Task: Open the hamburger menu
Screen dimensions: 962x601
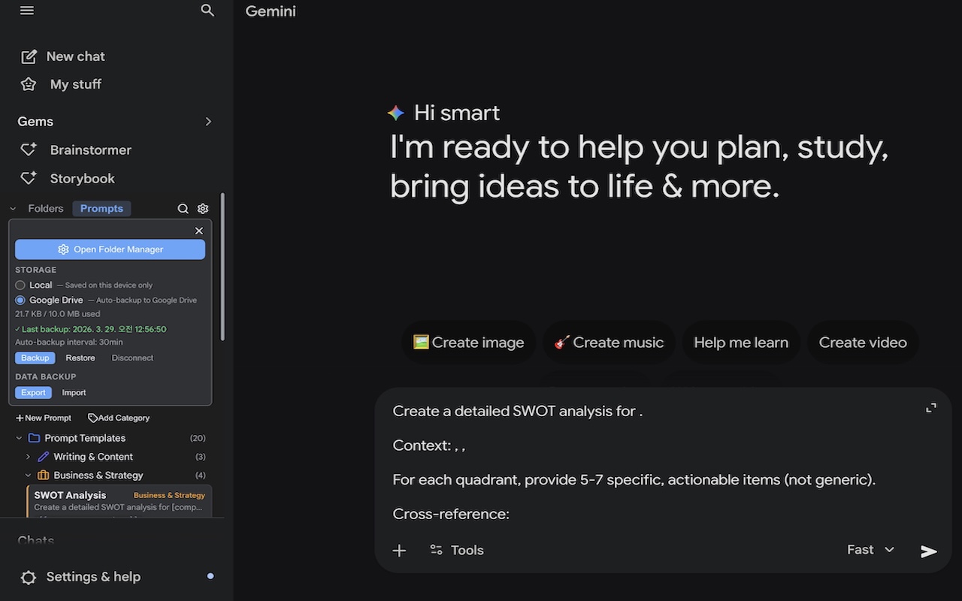Action: [x=26, y=11]
